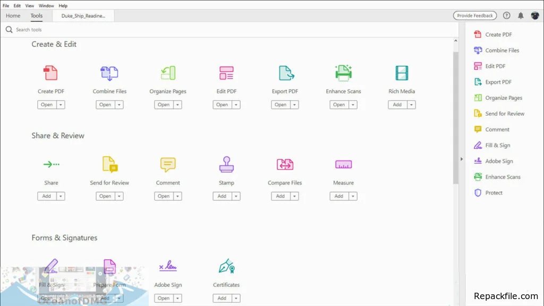Expand dropdown arrow under Stamp
This screenshot has width=544, height=306.
click(236, 197)
